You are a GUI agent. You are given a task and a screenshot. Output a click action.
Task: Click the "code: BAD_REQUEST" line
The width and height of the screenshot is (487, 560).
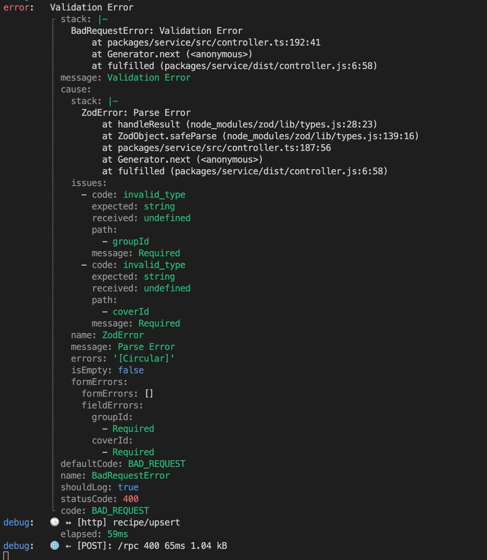click(105, 511)
